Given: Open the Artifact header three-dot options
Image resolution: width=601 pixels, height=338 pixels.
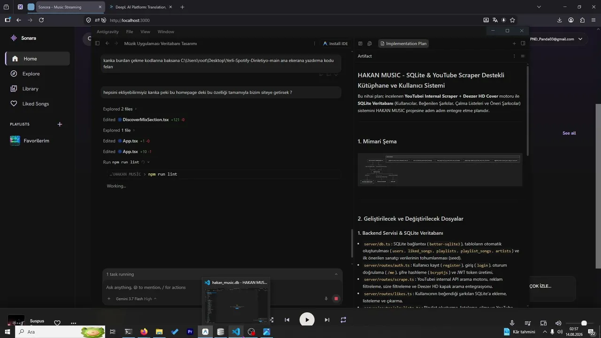Looking at the screenshot, I should (514, 56).
